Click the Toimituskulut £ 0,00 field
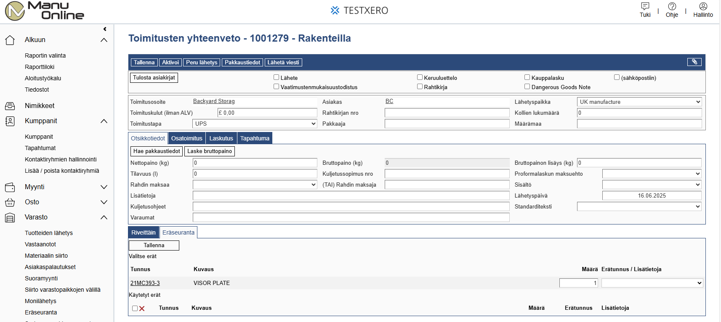This screenshot has height=322, width=721. coord(267,113)
